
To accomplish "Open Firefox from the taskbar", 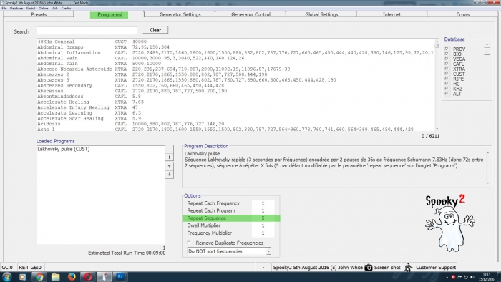I will click(72, 277).
